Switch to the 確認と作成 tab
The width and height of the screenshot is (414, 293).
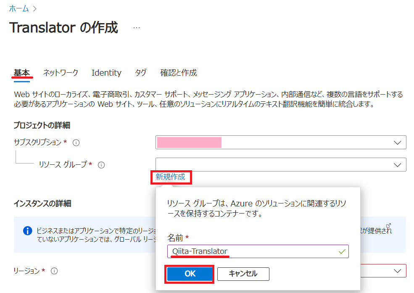[x=179, y=73]
